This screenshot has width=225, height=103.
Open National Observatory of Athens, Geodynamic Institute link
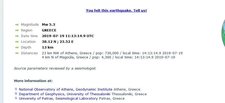66,90
